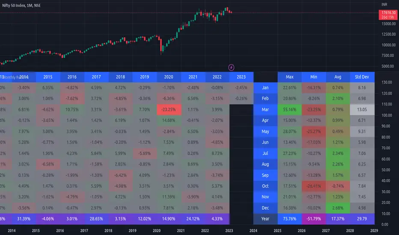Select the Jan month label
Viewport: 399px width, 235px height.
point(265,88)
